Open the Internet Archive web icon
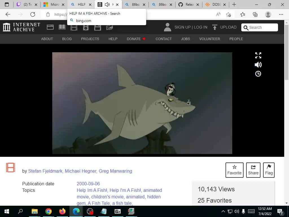Viewport: 289px width, 217px height. tap(50, 27)
